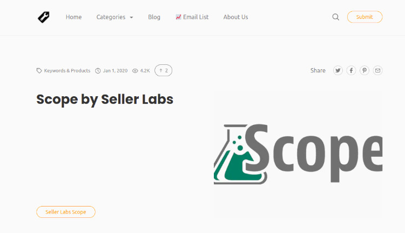Share via the Pinterest icon

click(x=364, y=70)
